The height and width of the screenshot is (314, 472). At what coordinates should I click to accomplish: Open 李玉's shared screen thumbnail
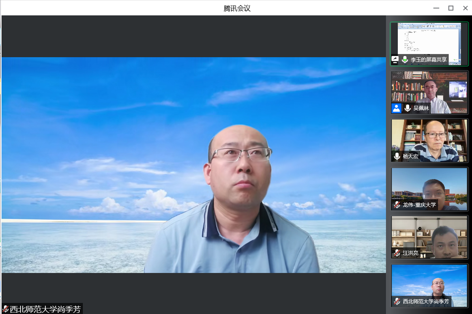429,39
